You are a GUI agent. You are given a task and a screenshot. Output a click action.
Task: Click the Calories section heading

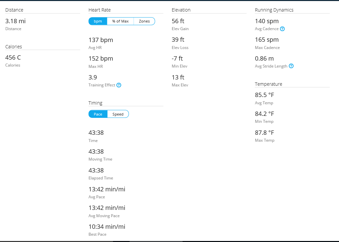pos(14,47)
